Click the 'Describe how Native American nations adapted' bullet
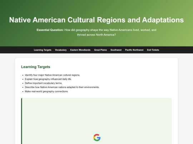 (62, 87)
